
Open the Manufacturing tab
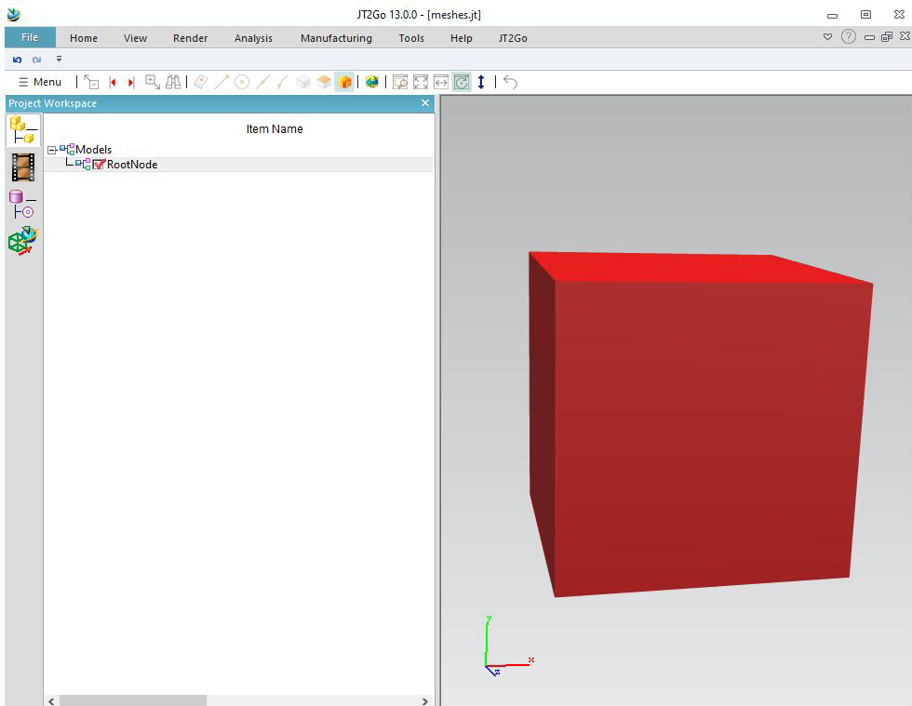click(x=336, y=38)
